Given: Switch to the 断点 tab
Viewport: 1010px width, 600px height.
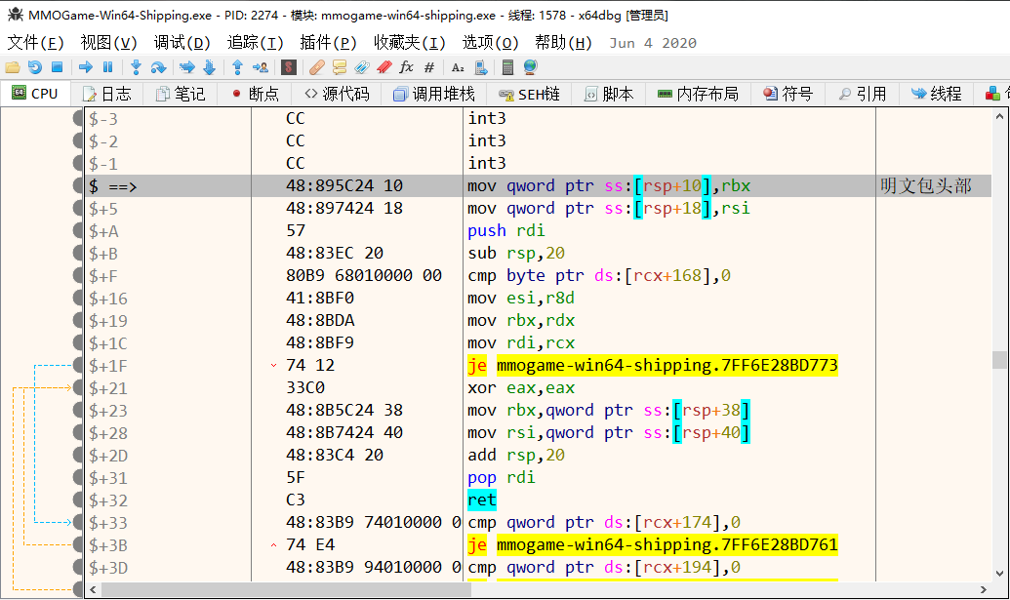Looking at the screenshot, I should click(255, 94).
